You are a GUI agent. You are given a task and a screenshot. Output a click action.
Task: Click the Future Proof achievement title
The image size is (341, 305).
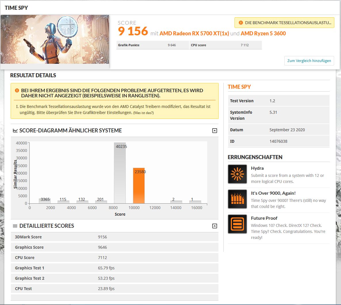(264, 218)
